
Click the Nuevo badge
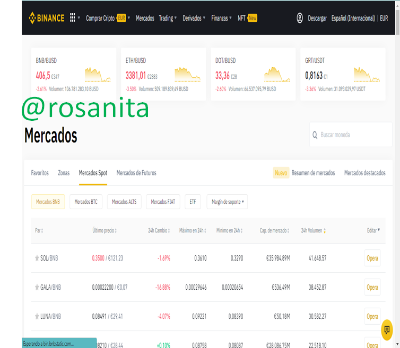[x=281, y=173]
